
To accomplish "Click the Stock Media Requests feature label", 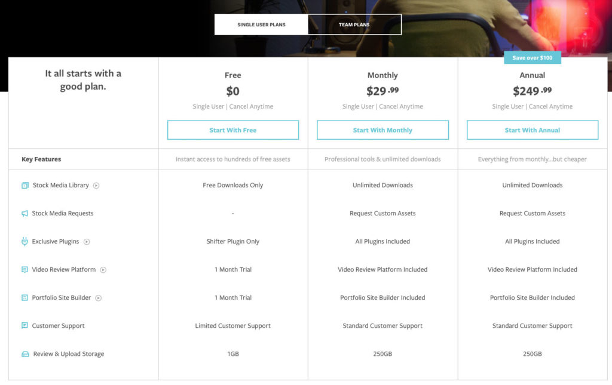I will pos(63,214).
